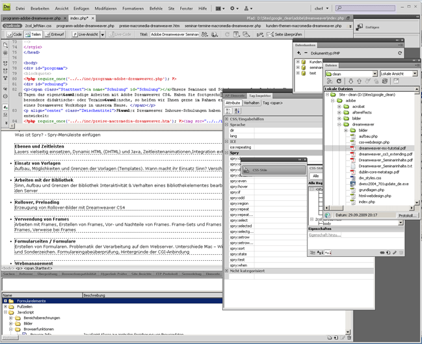This screenshot has width=422, height=344.
Task: Remove database connection with minus icon
Action: tap(306, 53)
